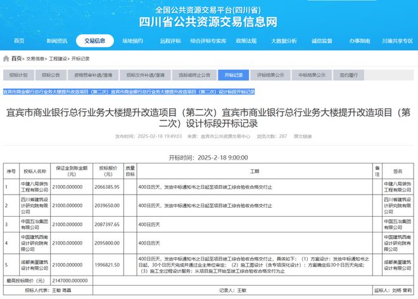The height and width of the screenshot is (299, 418).
Task: Click bidder name 中建八局装饰工程有限公司 in row 1
Action: [x=35, y=187]
